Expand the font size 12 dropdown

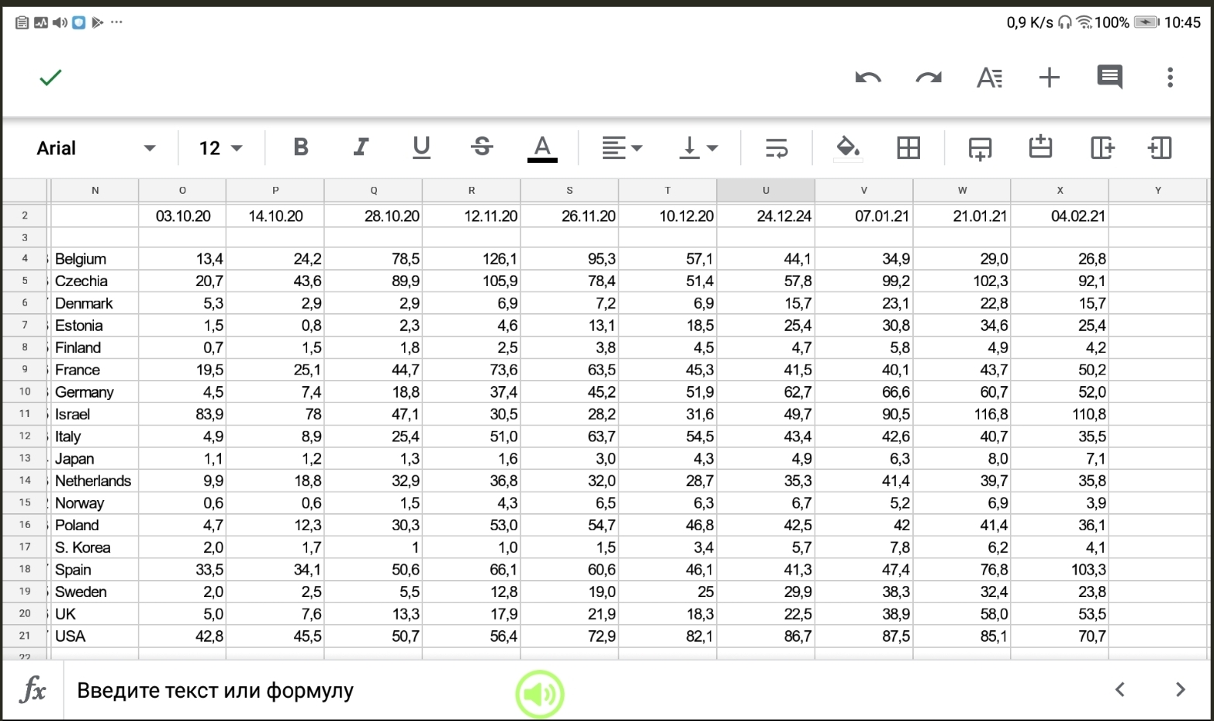click(x=220, y=148)
